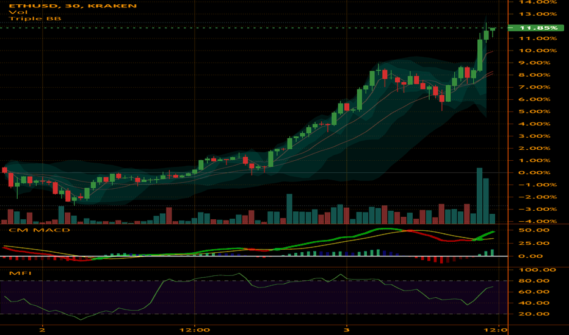Image resolution: width=569 pixels, height=335 pixels.
Task: Click the tallest volume bar near the latest candles
Action: (479, 196)
